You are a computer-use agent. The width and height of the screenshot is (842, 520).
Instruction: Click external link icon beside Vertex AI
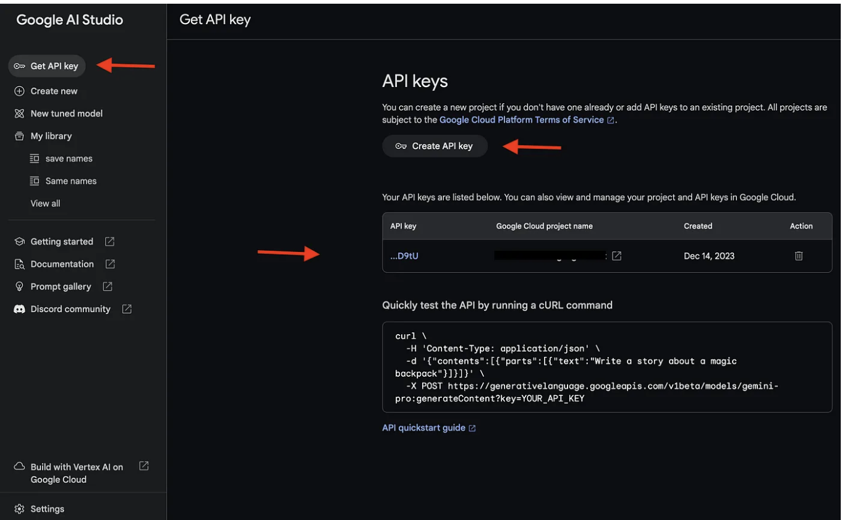(143, 466)
